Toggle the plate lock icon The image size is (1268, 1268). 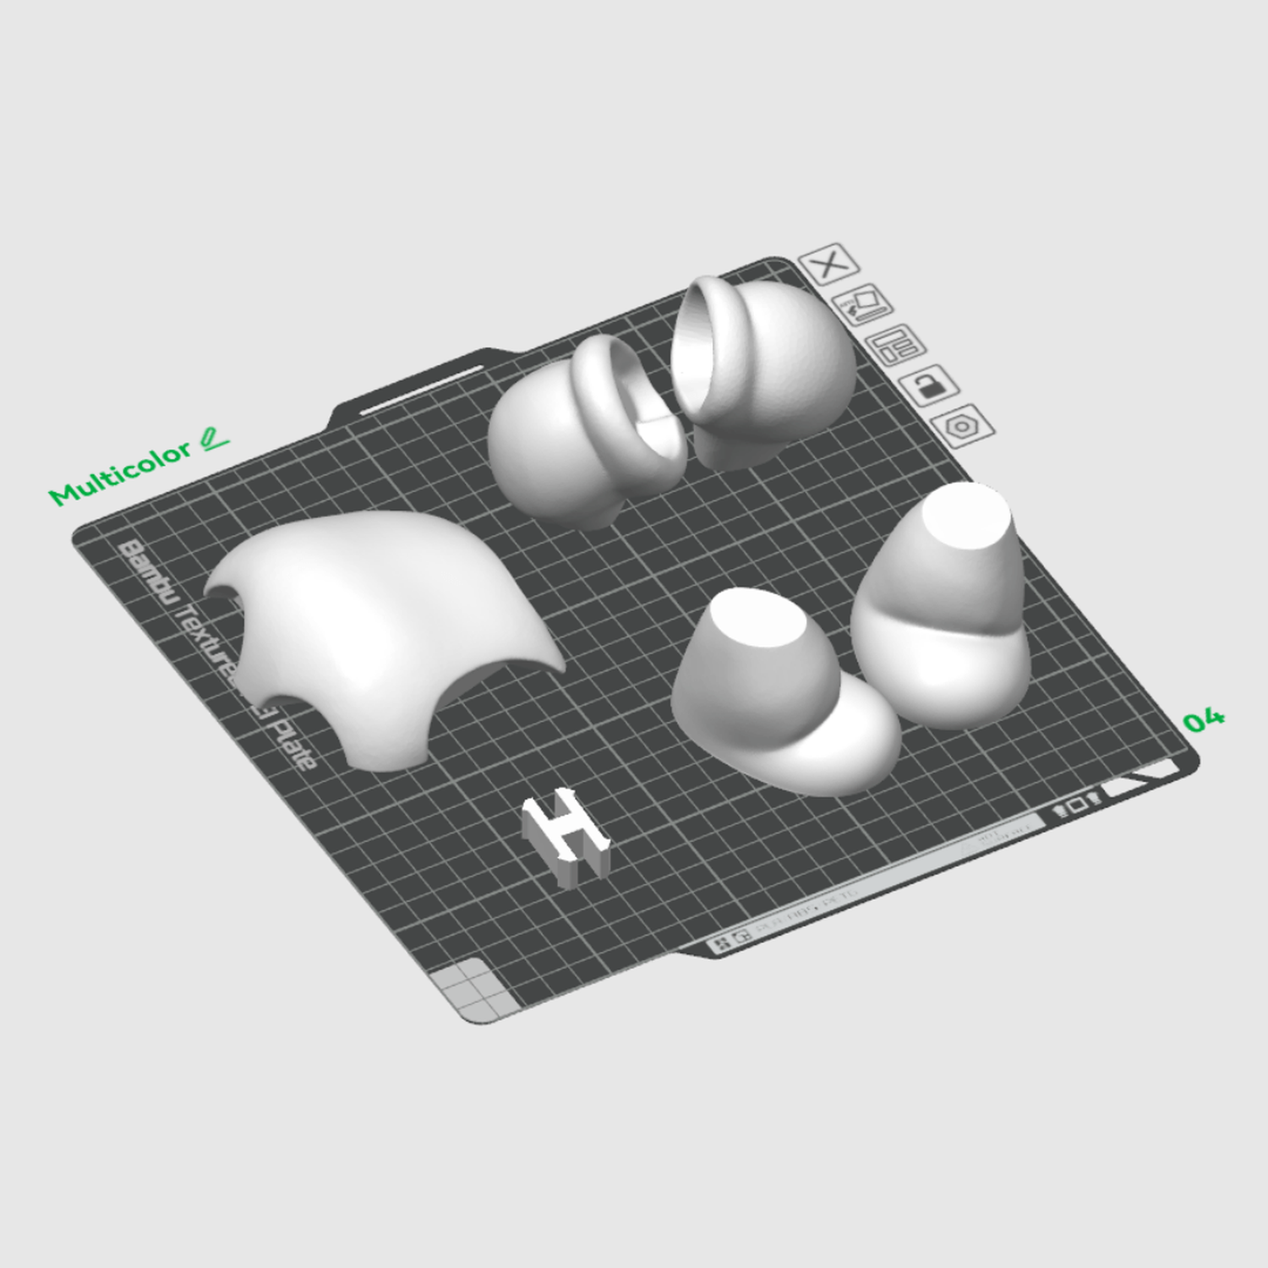click(929, 386)
